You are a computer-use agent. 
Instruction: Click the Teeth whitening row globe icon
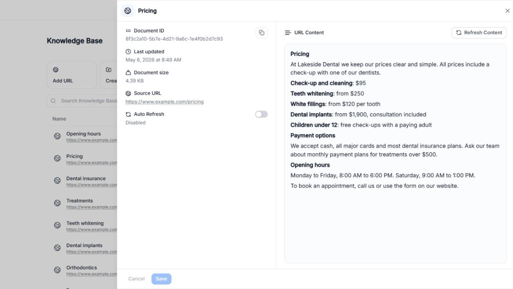(x=57, y=226)
